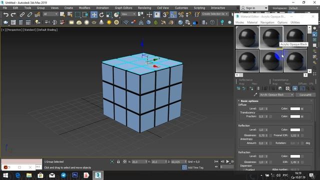Open the Select by Name list icon
Viewport: 320px width, 180px height.
tap(70, 14)
